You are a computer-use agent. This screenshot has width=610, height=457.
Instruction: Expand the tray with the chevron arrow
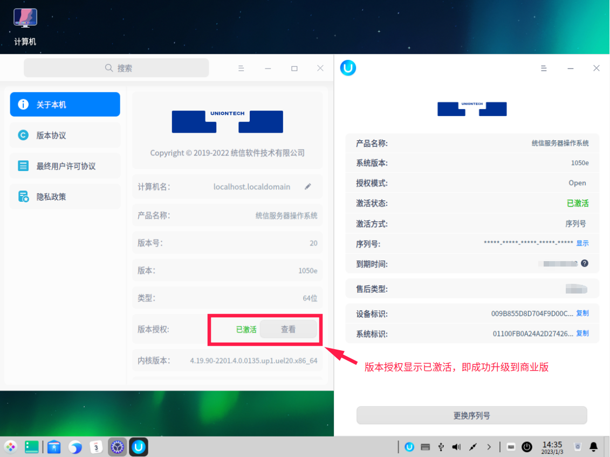(489, 447)
